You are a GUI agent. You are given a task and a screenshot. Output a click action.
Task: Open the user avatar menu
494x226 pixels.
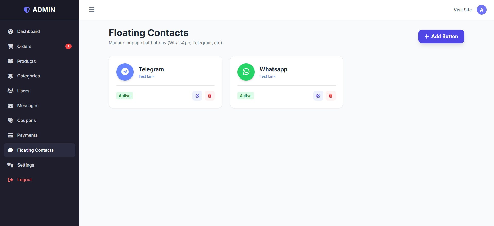tap(481, 10)
